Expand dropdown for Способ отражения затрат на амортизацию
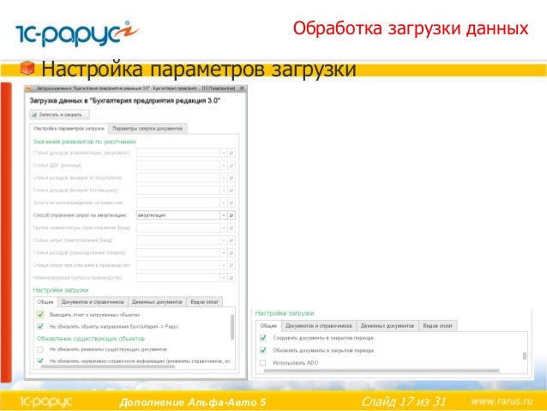 click(224, 215)
